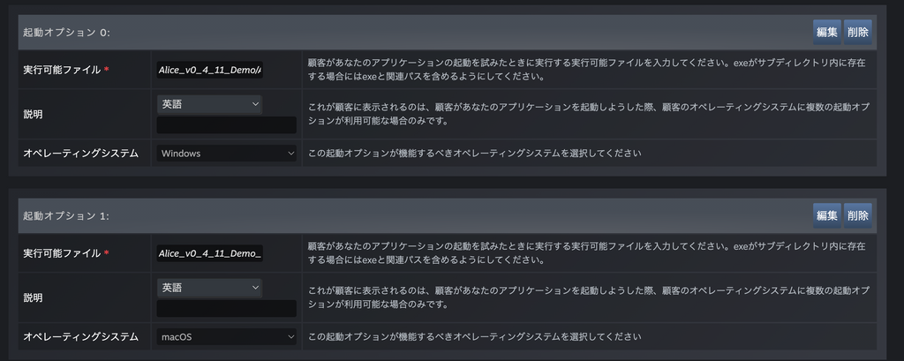Viewport: 904px width, 361px height.
Task: Click 削除 button for 起動オプション 0
Action: point(857,33)
